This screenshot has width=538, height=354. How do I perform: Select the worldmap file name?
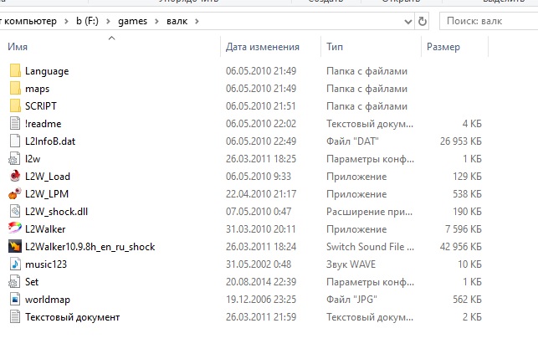pos(48,300)
